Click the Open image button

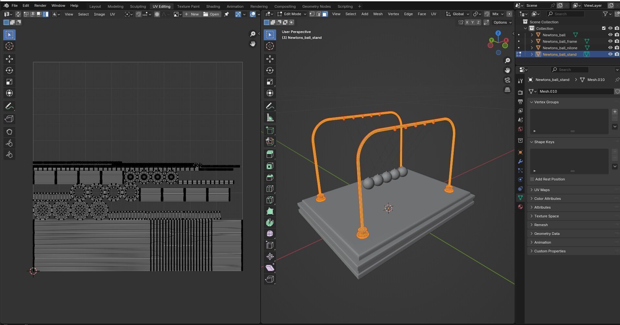(x=211, y=14)
